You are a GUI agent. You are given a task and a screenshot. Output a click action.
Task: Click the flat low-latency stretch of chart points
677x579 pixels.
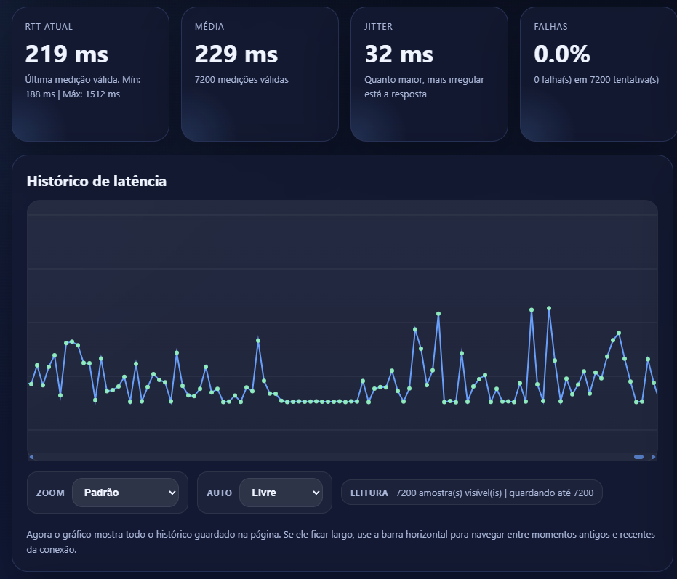pyautogui.click(x=320, y=401)
